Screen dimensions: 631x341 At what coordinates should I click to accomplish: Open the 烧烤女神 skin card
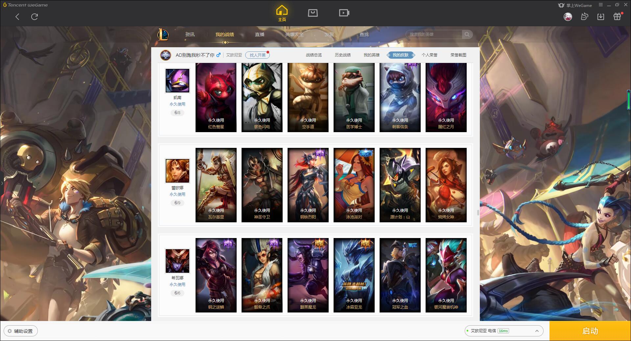pos(446,185)
